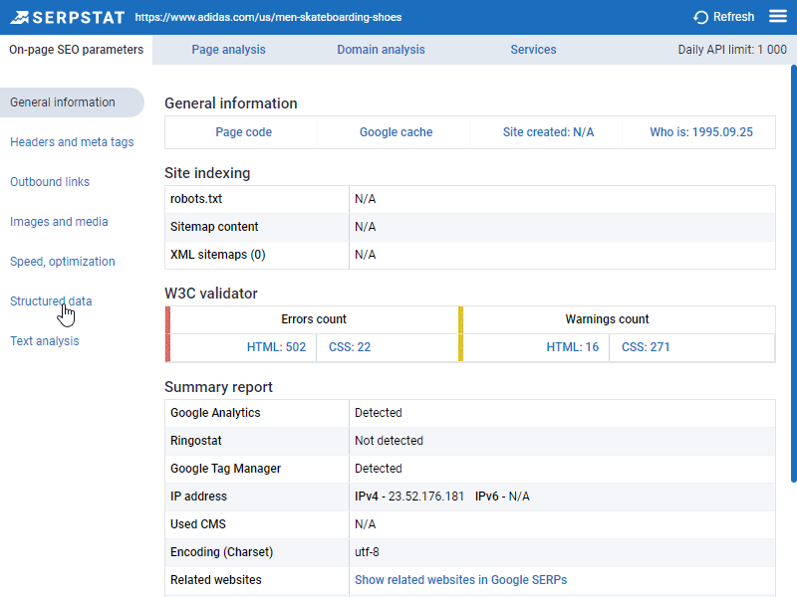The image size is (797, 597).
Task: Click Site created: N/A link
Action: pyautogui.click(x=548, y=132)
